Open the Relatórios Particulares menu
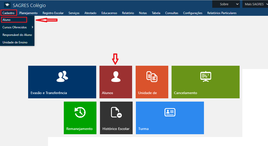This screenshot has height=146, width=268. 222,13
